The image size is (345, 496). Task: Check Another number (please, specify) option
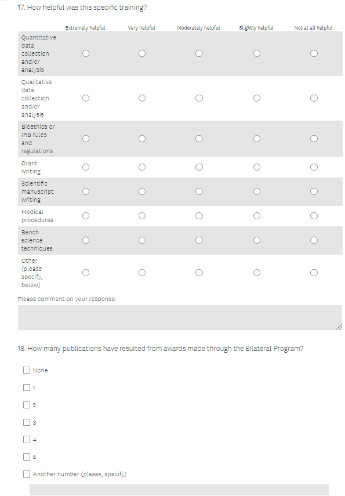[x=27, y=474]
